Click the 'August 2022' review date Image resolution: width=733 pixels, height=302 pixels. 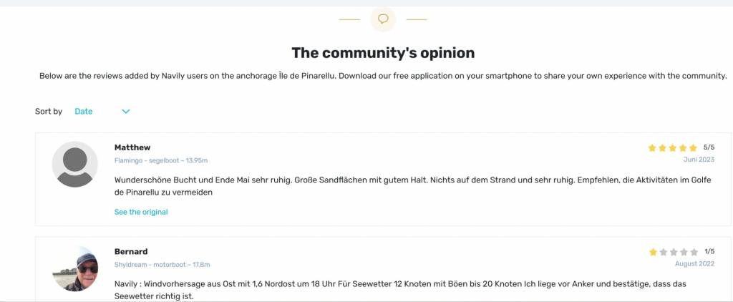coord(694,264)
